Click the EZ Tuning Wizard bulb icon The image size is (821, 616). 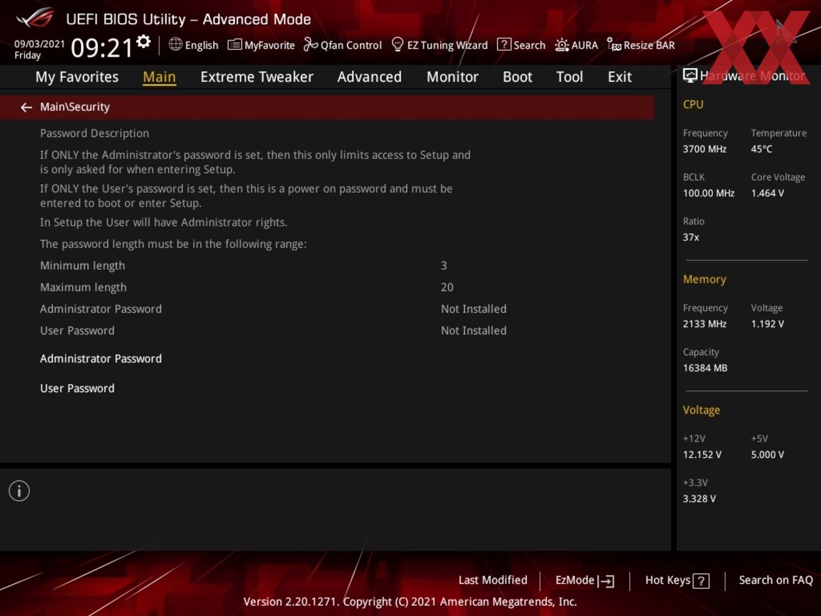click(397, 44)
